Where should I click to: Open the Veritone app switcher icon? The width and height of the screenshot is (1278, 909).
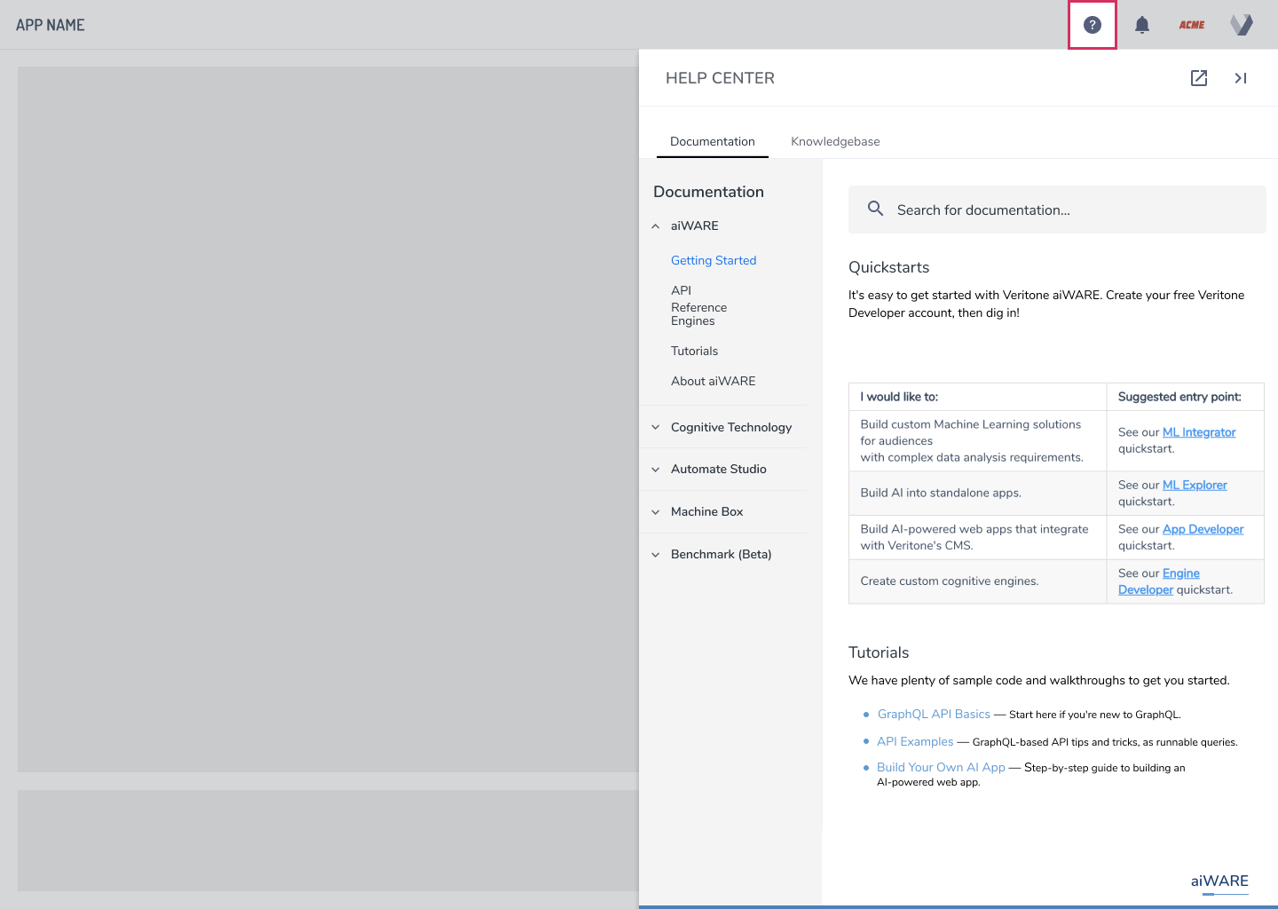(x=1242, y=25)
